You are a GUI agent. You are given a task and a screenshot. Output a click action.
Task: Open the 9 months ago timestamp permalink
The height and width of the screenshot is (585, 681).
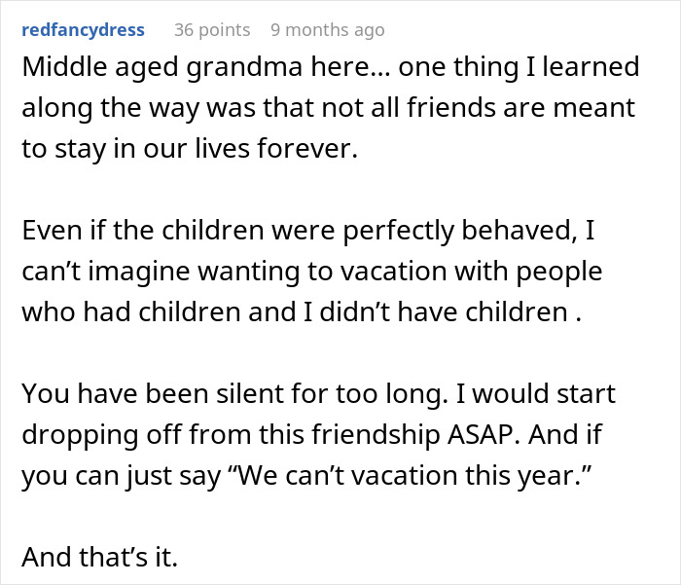click(x=327, y=30)
